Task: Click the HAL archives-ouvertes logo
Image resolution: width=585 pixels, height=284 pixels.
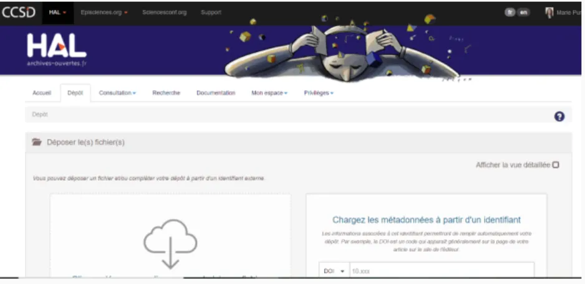Action: click(x=57, y=50)
